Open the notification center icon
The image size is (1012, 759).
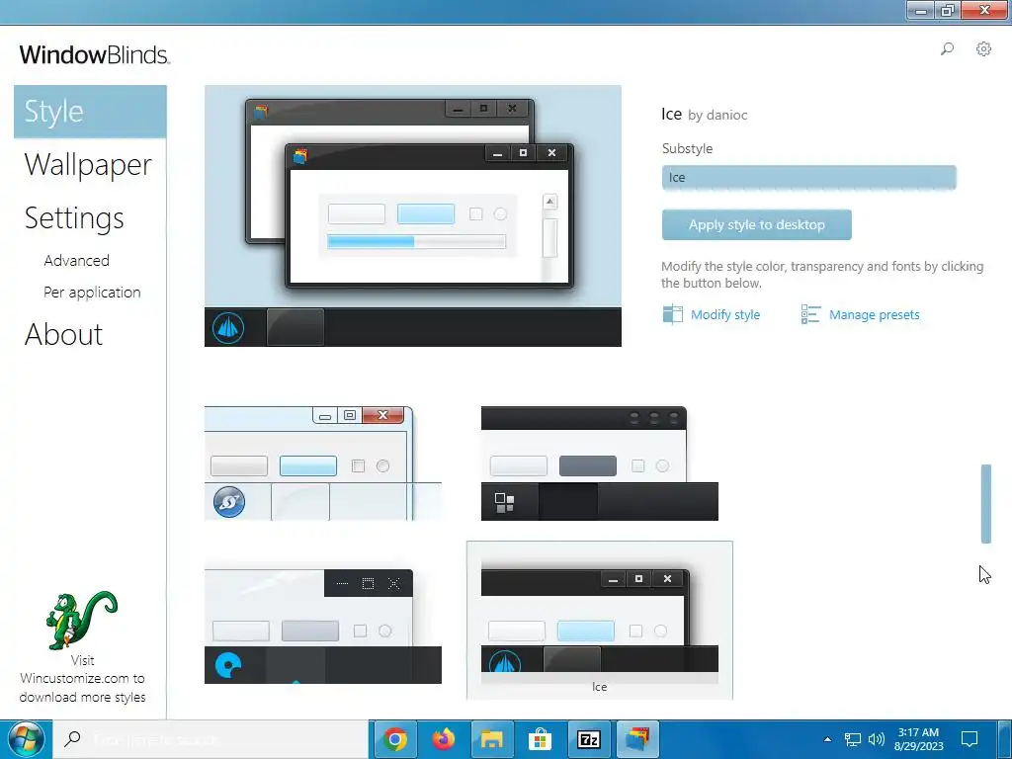[x=970, y=739]
